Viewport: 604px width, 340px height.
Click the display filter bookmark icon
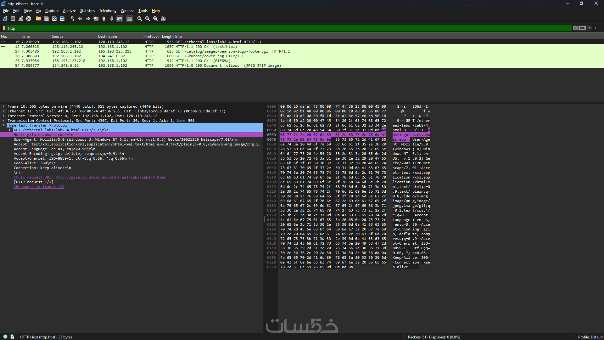coord(4,28)
